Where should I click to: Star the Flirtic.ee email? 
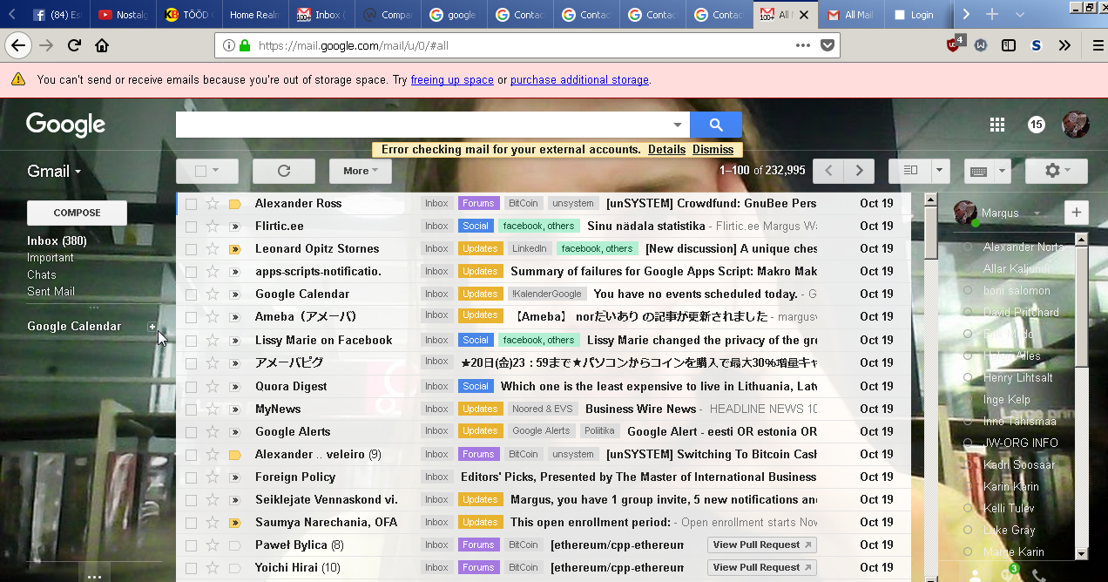coord(213,227)
